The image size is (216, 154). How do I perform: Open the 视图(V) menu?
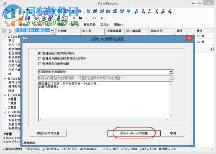point(62,25)
